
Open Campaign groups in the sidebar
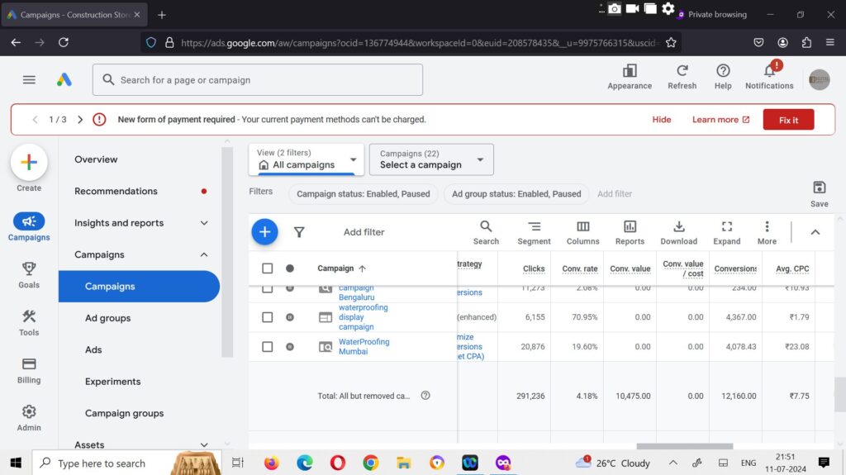tap(124, 413)
